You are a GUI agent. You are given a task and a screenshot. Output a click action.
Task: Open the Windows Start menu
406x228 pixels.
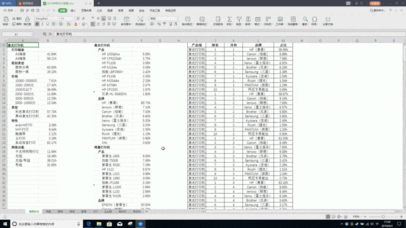tap(5, 224)
